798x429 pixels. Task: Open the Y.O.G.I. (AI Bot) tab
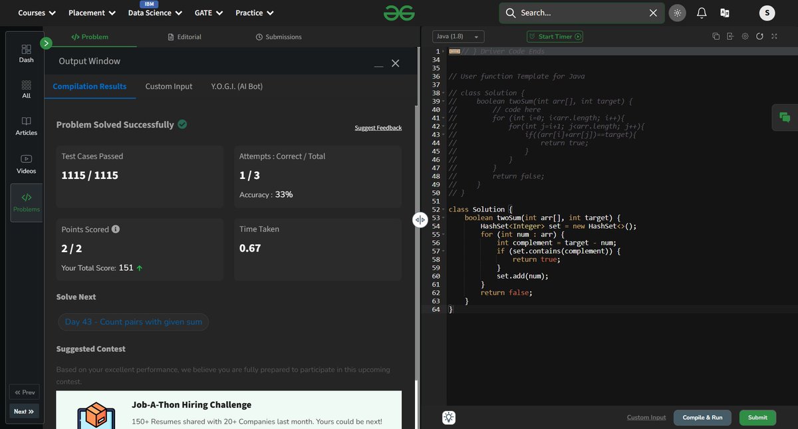(236, 86)
